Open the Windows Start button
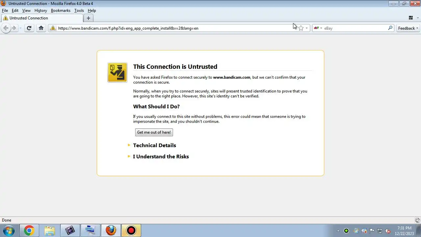Image resolution: width=421 pixels, height=237 pixels. tap(9, 230)
